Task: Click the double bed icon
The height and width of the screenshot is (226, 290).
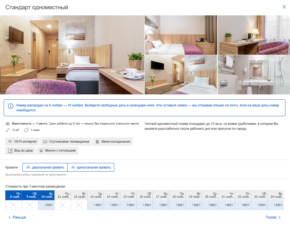Action: pos(28,167)
